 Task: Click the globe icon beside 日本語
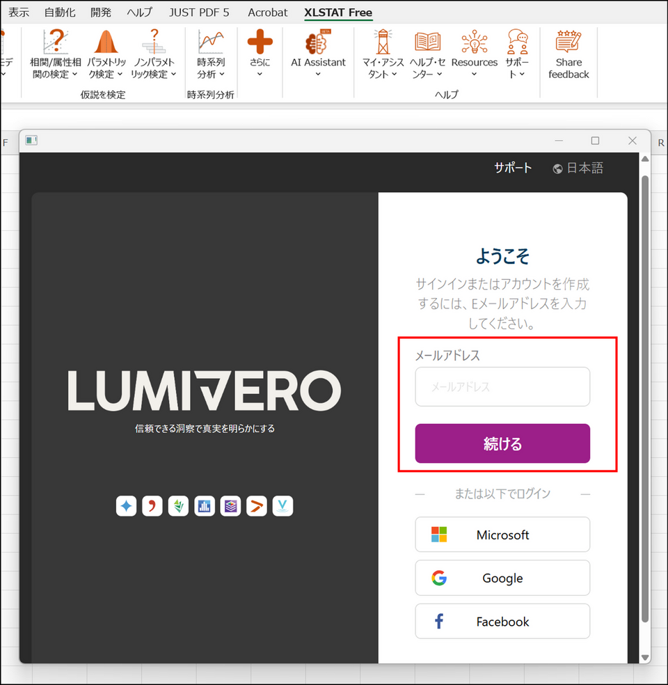557,168
